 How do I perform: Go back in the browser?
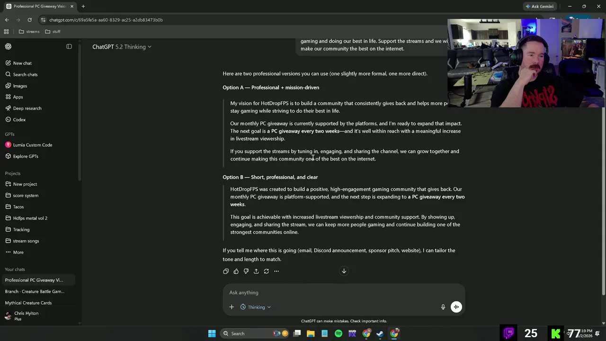[x=7, y=20]
